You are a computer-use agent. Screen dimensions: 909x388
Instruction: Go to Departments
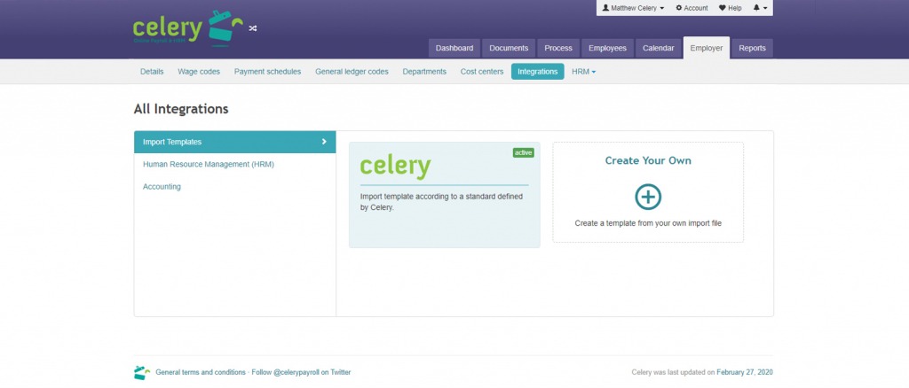(x=424, y=72)
